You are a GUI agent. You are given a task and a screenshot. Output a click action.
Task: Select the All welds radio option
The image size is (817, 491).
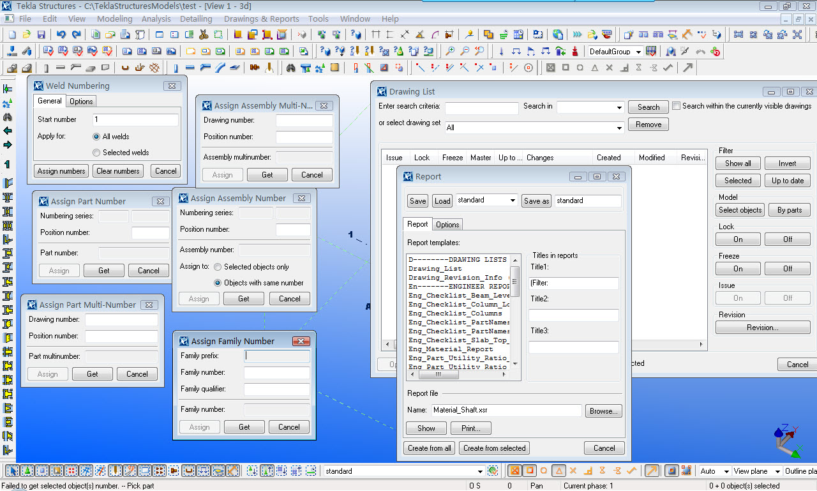[x=96, y=136]
